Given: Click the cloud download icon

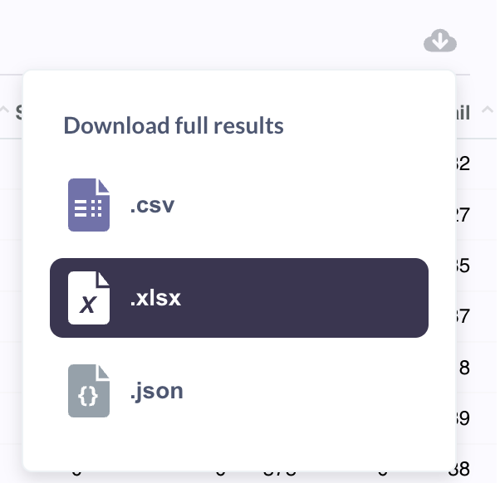Looking at the screenshot, I should (440, 41).
